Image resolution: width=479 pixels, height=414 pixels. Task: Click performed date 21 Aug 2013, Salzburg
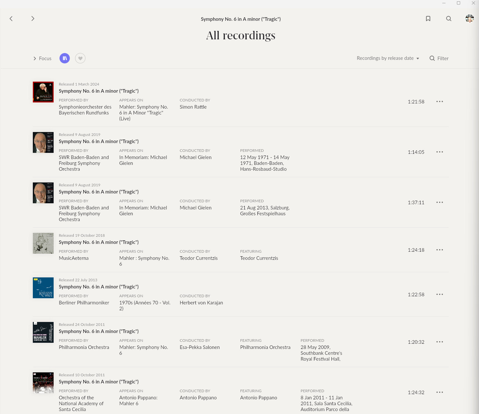265,211
